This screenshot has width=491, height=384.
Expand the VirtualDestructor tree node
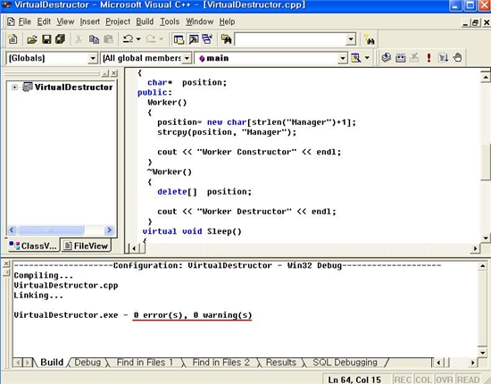click(14, 88)
